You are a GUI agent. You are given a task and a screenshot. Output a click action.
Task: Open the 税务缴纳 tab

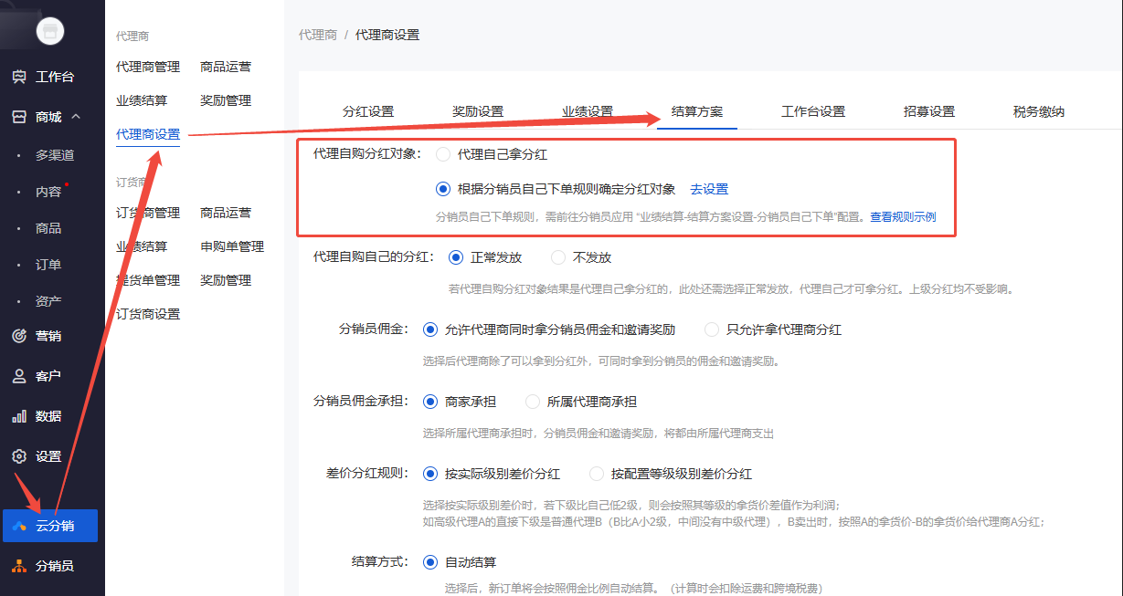1039,111
